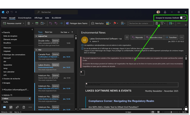The image size is (190, 115).
Task: Click the Rechercher search field
Action: click(x=56, y=12)
